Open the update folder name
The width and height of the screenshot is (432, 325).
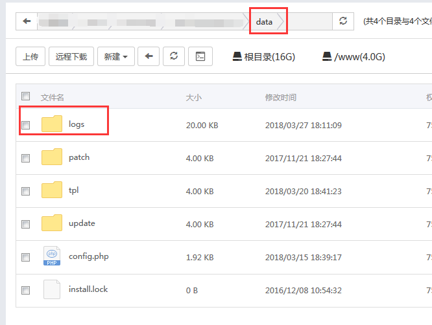[82, 223]
